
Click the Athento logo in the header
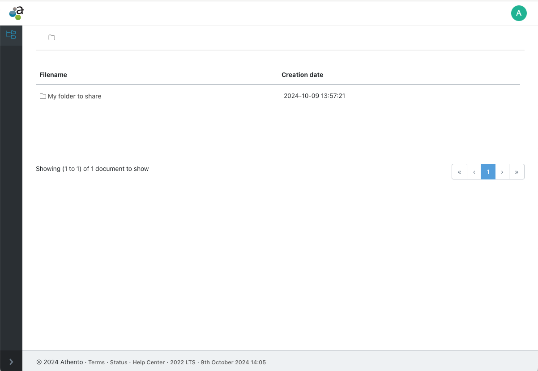[x=16, y=13]
